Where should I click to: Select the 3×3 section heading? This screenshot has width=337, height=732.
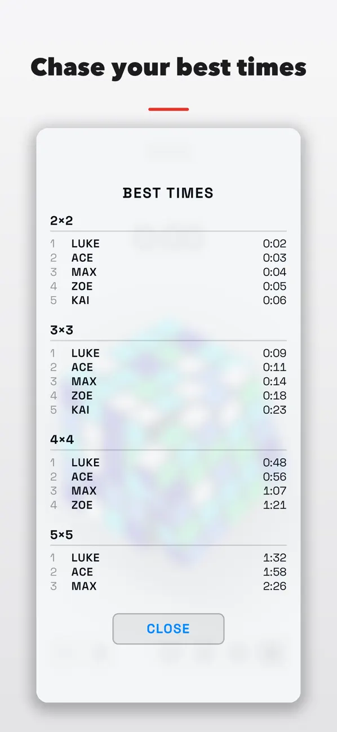click(62, 330)
